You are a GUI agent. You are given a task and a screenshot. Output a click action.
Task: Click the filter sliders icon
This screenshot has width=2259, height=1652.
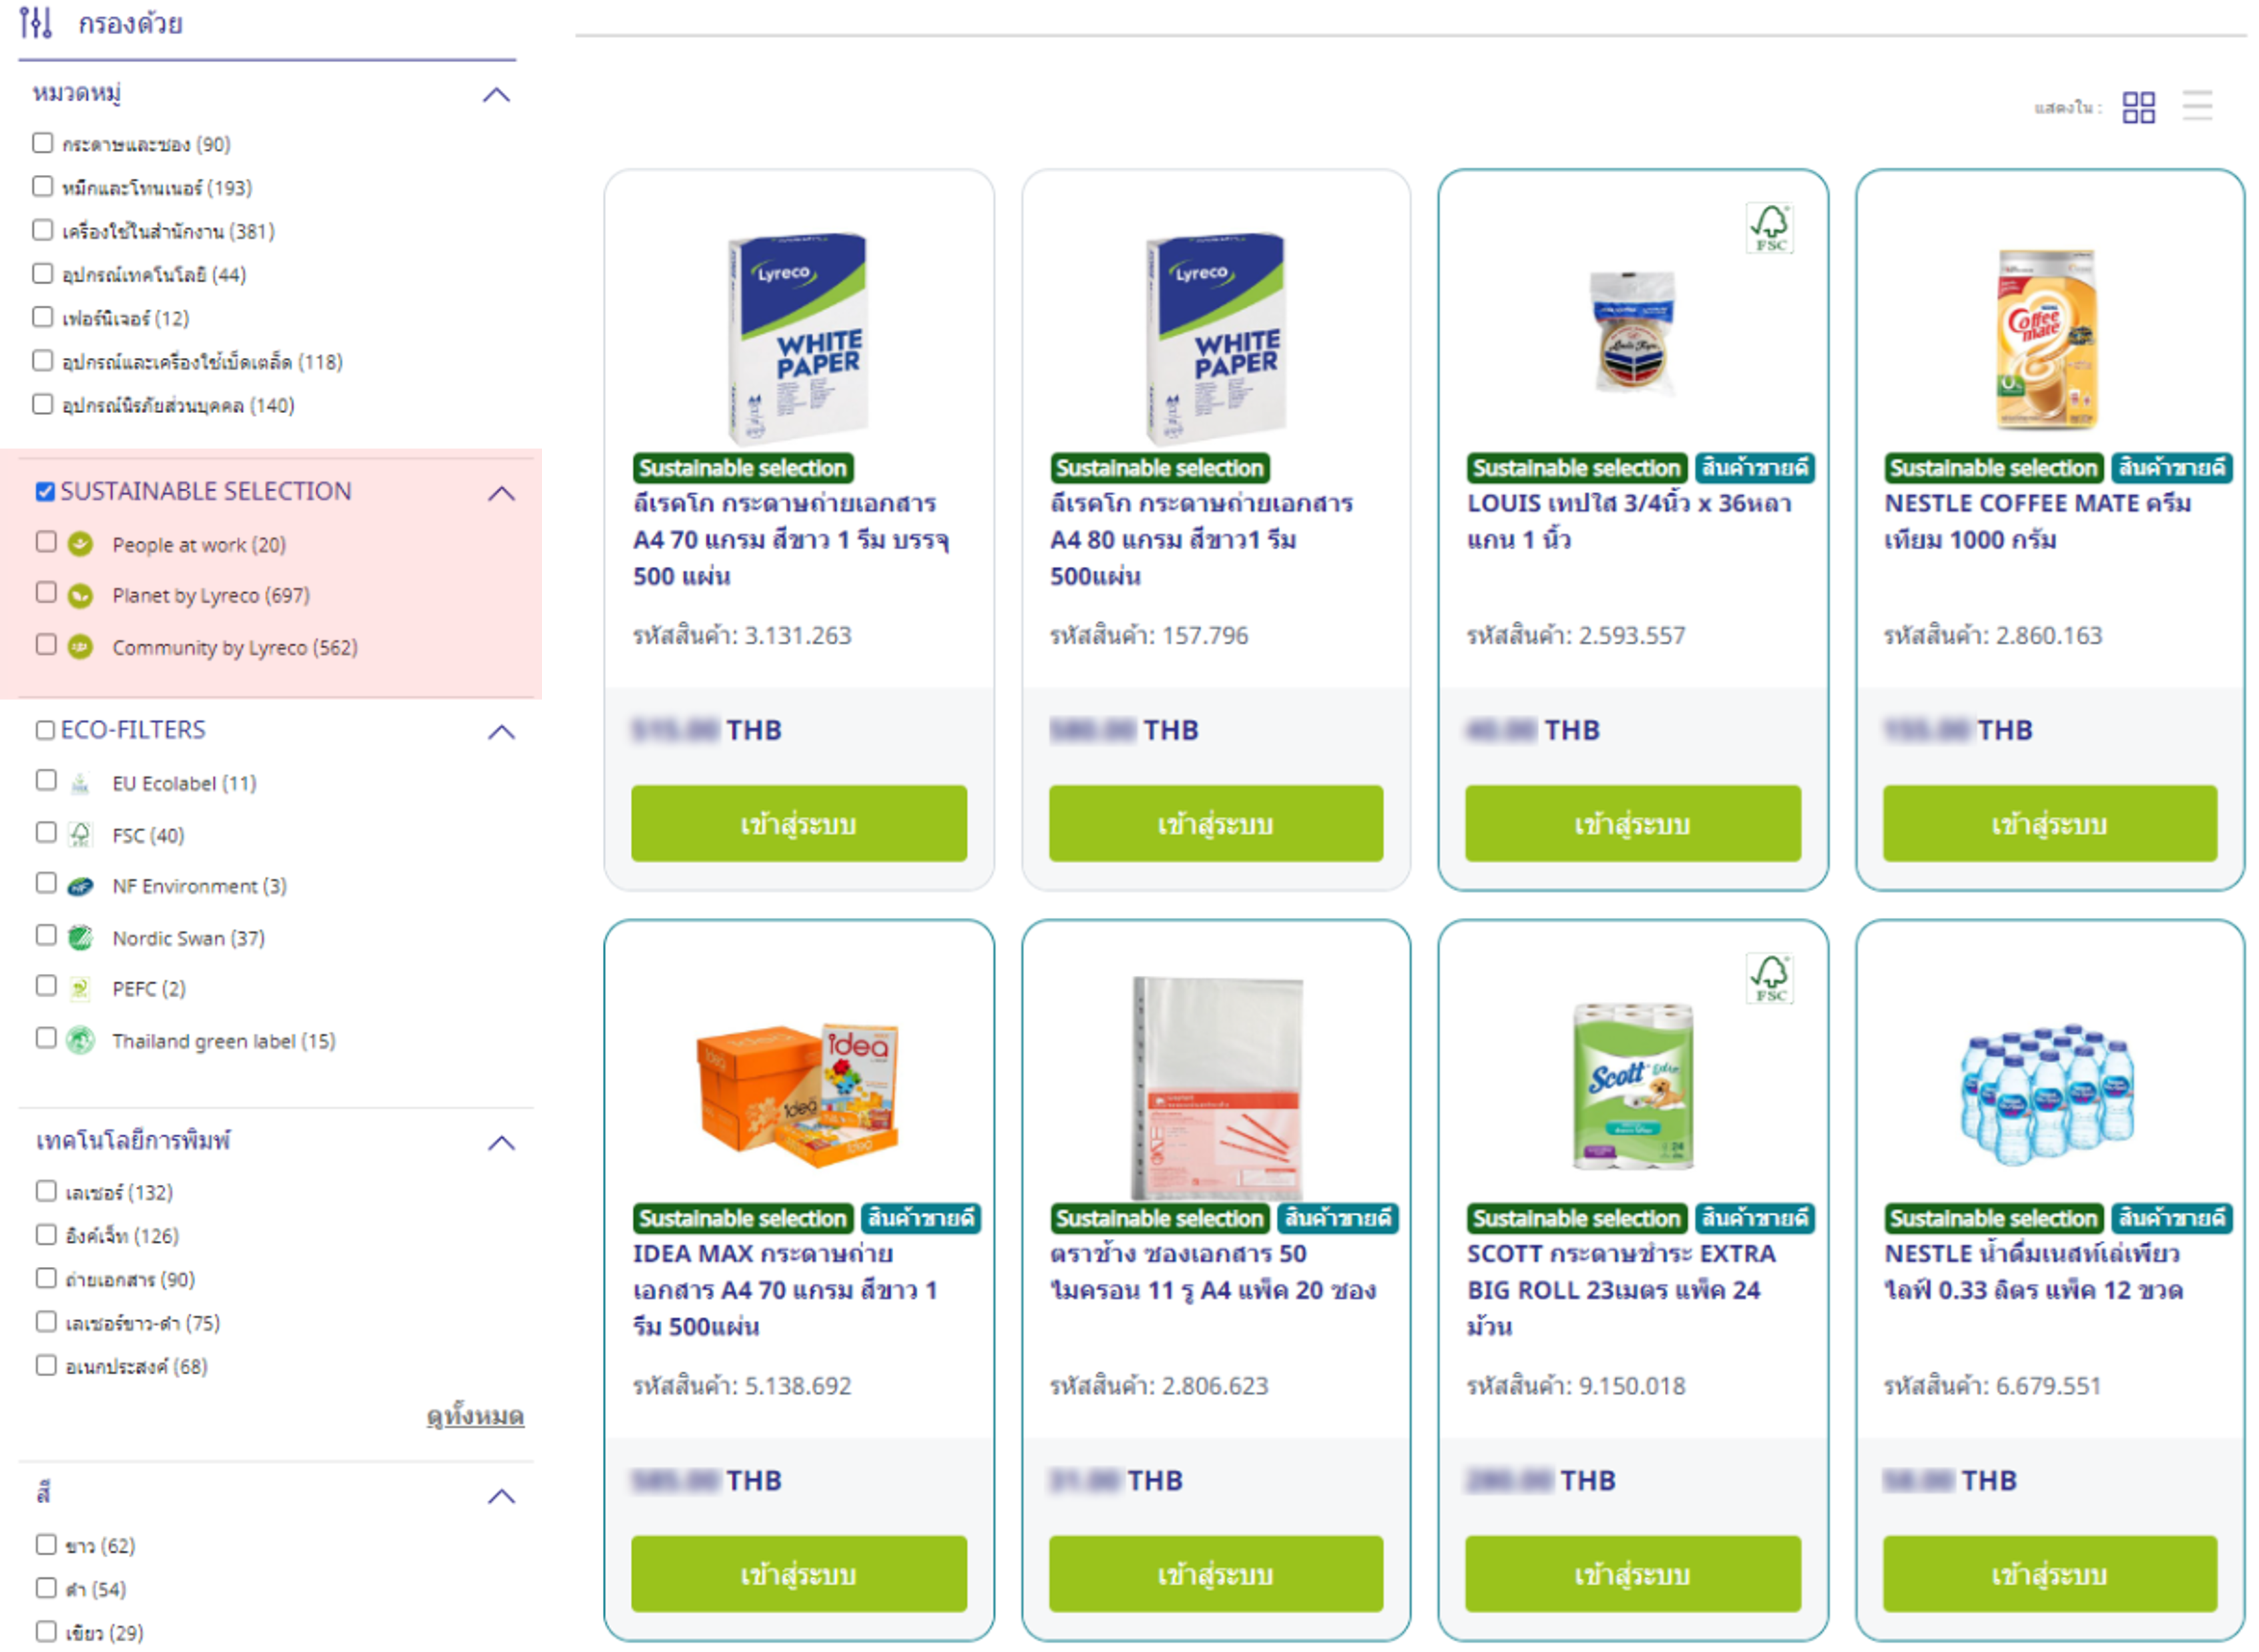[36, 22]
